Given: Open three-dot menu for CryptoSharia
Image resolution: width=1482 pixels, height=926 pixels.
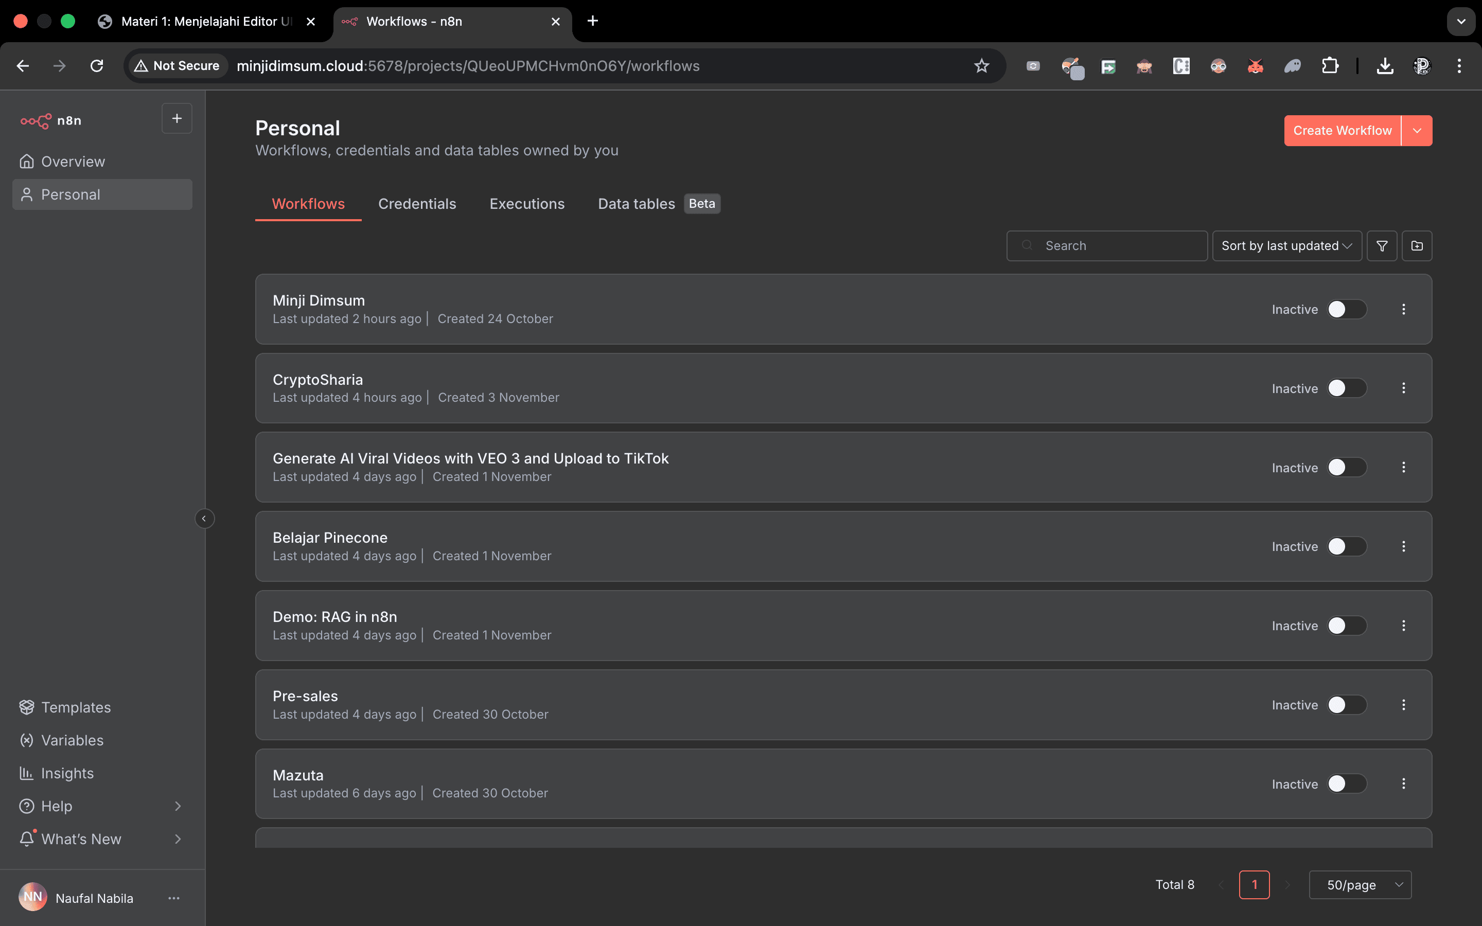Looking at the screenshot, I should click(1404, 388).
